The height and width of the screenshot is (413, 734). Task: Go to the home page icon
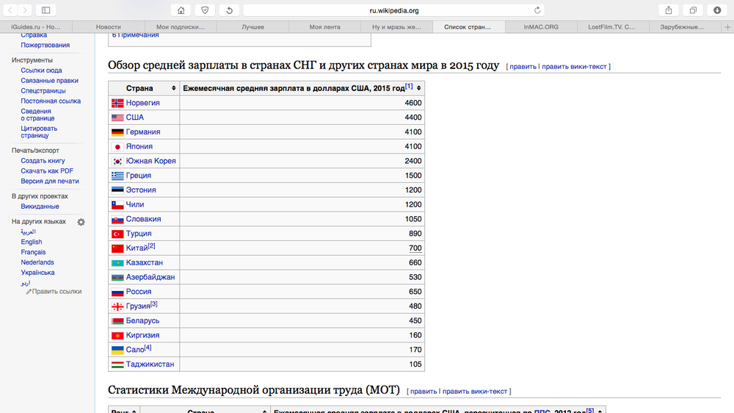click(181, 10)
